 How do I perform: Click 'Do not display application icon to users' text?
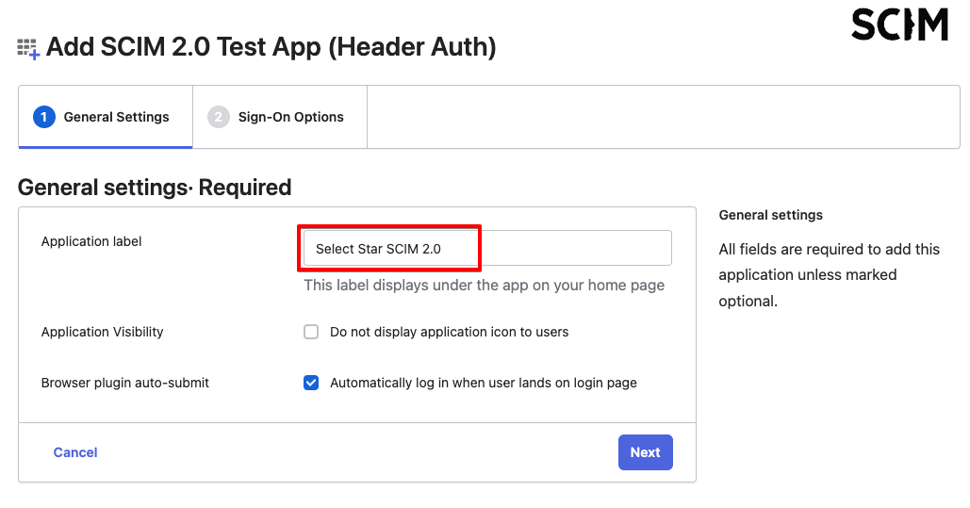449,332
